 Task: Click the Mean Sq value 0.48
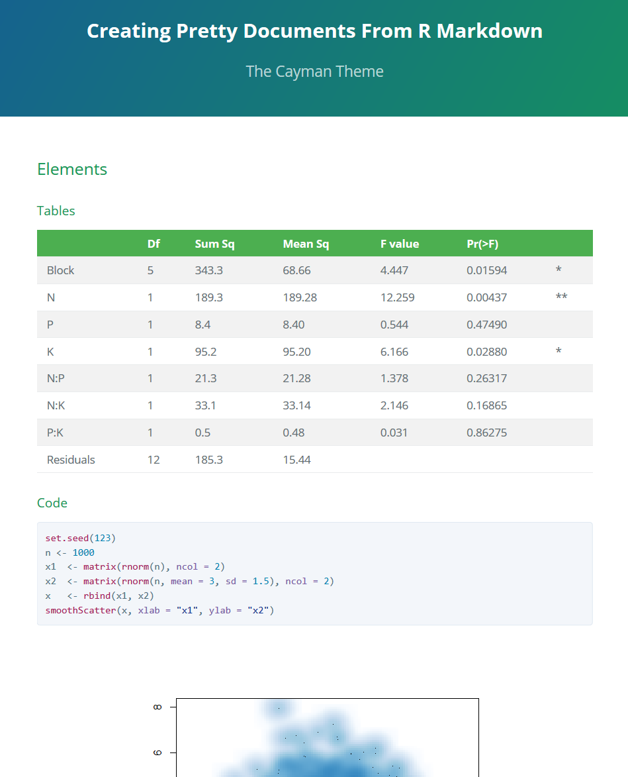(294, 433)
